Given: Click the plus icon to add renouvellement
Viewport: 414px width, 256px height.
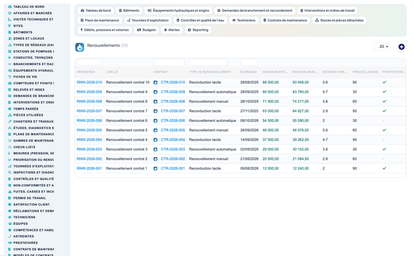Looking at the screenshot, I should pyautogui.click(x=401, y=47).
